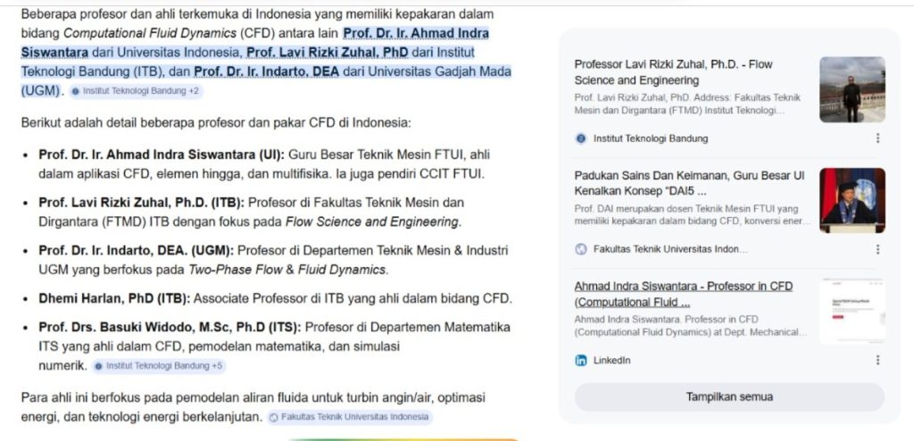Screen dimensions: 914x441
Task: Click highlighted Prof. Dr. Ir. Ahmad Indra link
Action: pyautogui.click(x=416, y=33)
